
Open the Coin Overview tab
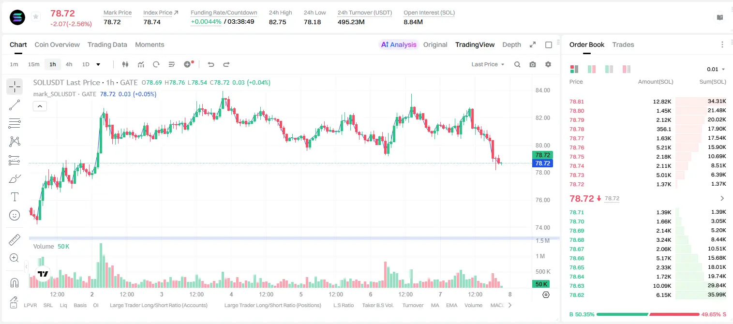pyautogui.click(x=57, y=44)
